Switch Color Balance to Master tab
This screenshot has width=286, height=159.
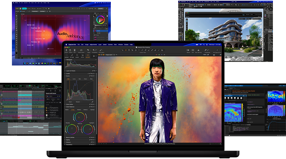[x=67, y=110]
